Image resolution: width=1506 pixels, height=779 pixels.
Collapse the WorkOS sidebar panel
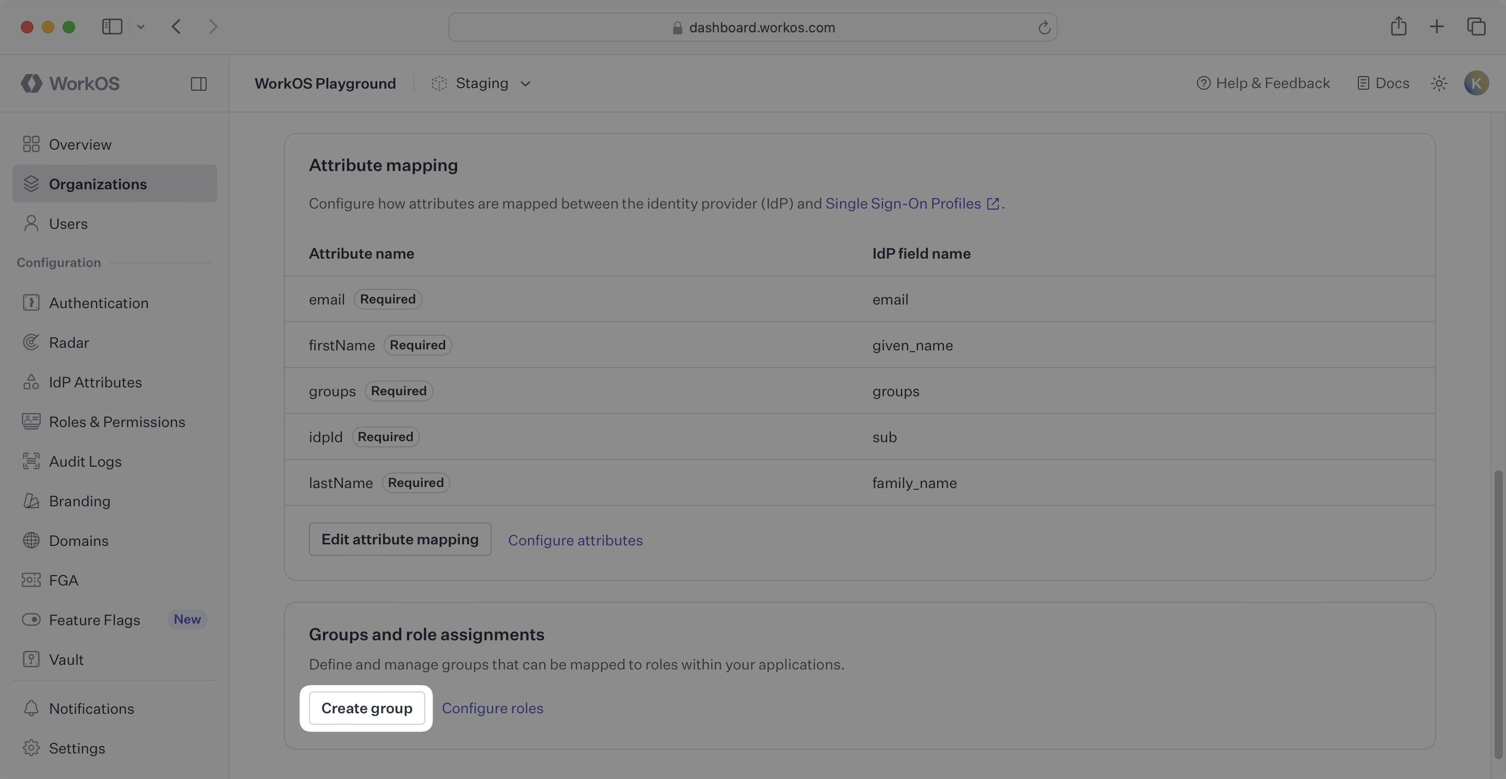198,83
